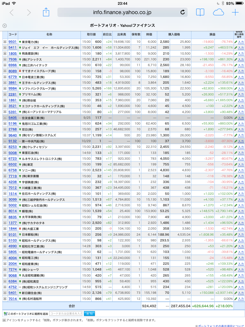Sort by the 取引値 column header

click(x=91, y=34)
